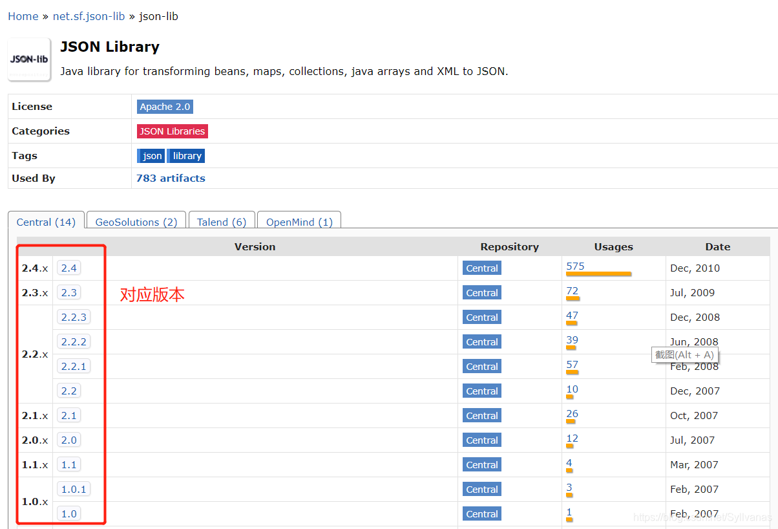This screenshot has height=529, width=778.
Task: Click the 2.2.x branch label
Action: coord(35,354)
